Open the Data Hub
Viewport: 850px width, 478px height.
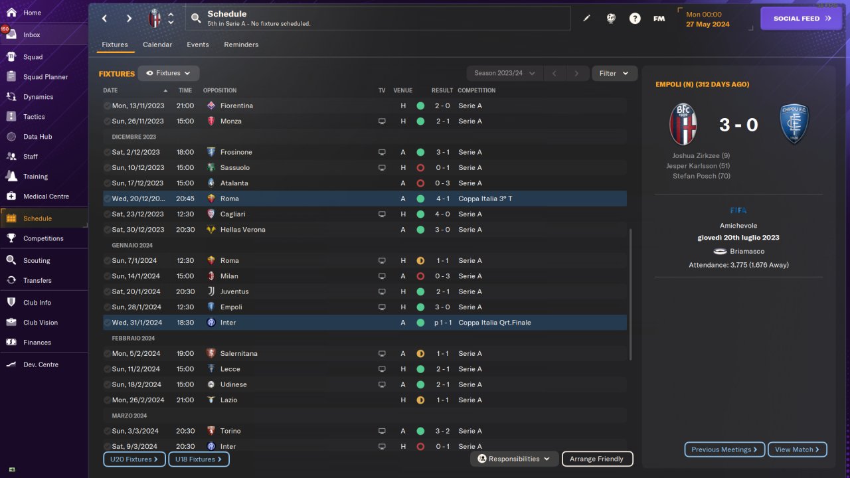point(44,137)
